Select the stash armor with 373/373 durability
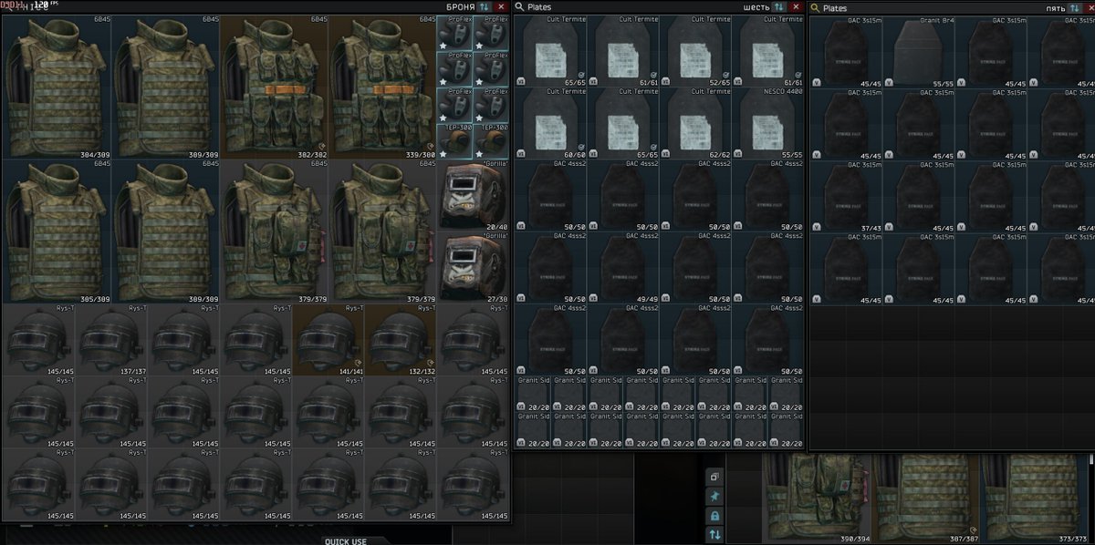 click(1036, 499)
